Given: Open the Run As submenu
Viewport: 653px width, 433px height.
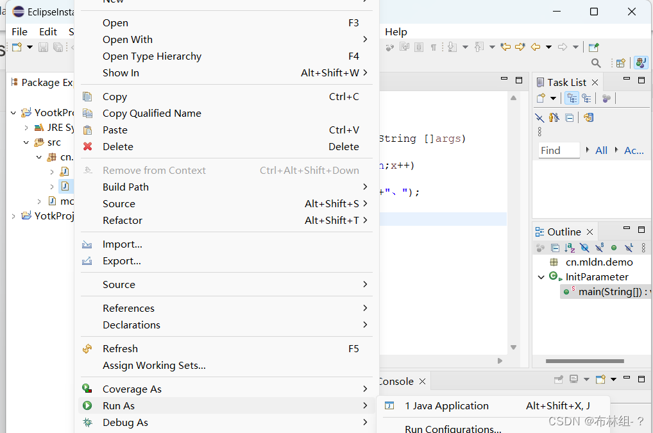Looking at the screenshot, I should 225,405.
